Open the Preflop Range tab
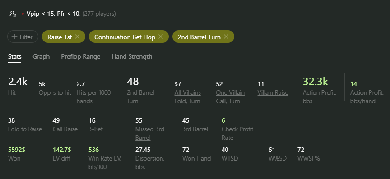The height and width of the screenshot is (179, 390). 81,57
